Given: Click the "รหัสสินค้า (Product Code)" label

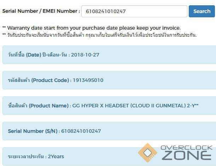Looking at the screenshot, I should tap(38, 80).
